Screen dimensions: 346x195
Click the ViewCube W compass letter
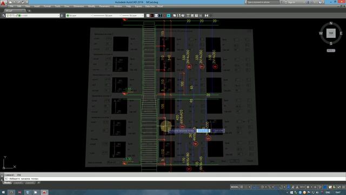point(321,34)
